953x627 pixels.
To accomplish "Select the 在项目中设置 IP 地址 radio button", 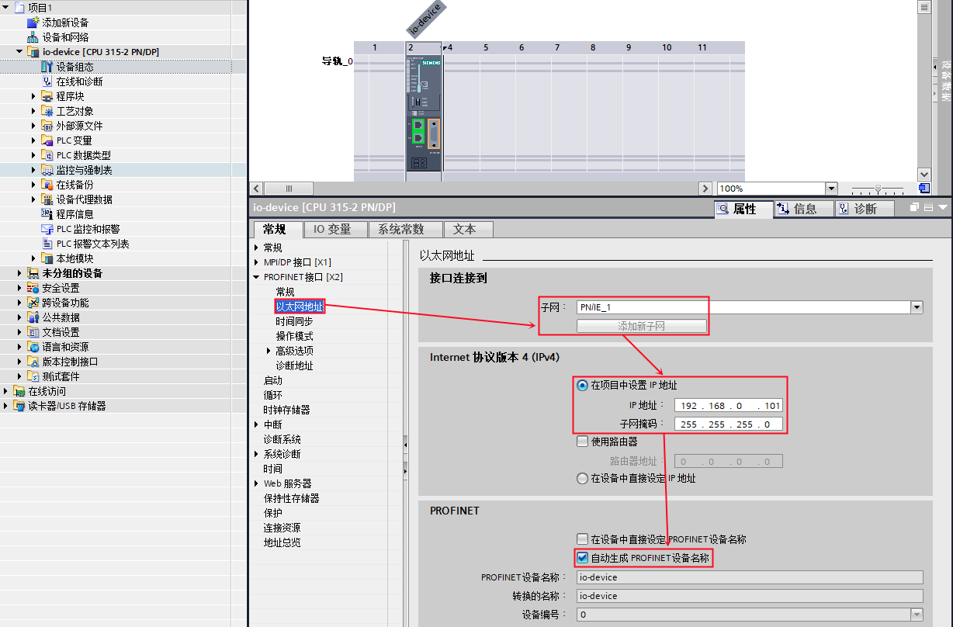I will 582,385.
